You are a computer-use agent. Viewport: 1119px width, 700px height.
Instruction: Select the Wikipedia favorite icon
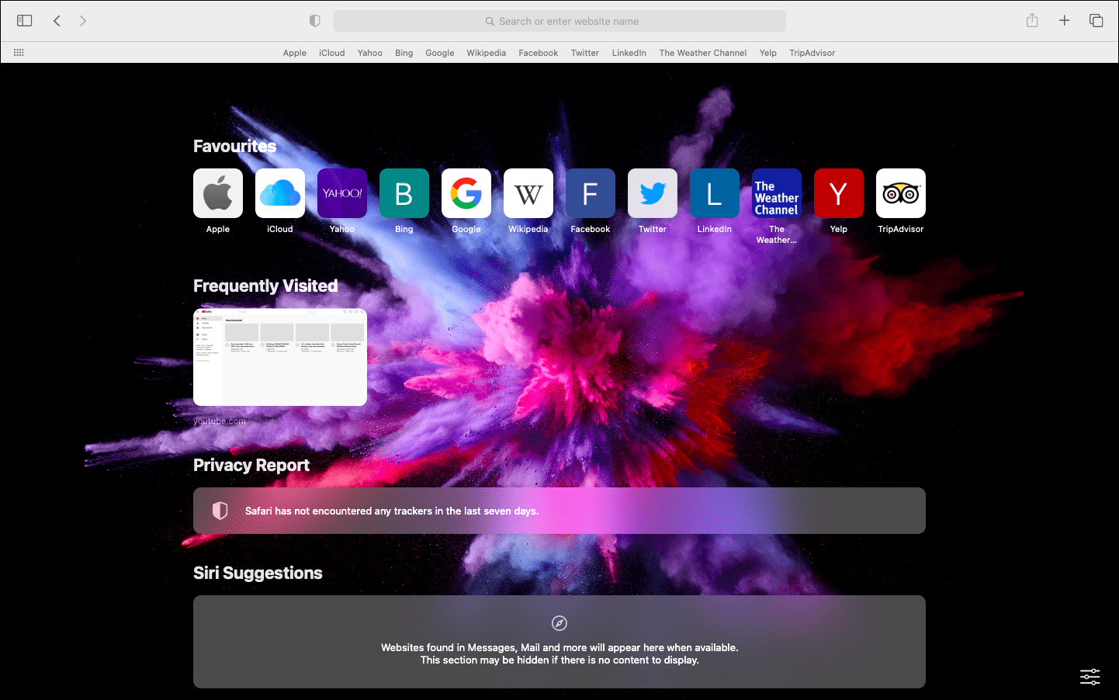coord(528,193)
